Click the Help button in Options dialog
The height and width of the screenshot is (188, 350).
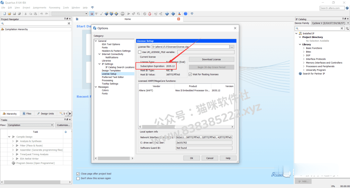[228, 158]
